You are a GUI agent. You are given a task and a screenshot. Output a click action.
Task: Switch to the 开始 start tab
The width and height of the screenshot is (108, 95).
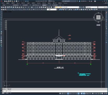pyautogui.click(x=4, y=5)
